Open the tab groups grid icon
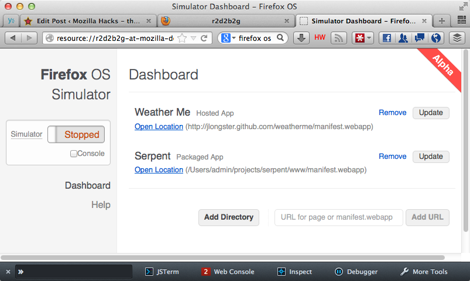 pos(462,20)
